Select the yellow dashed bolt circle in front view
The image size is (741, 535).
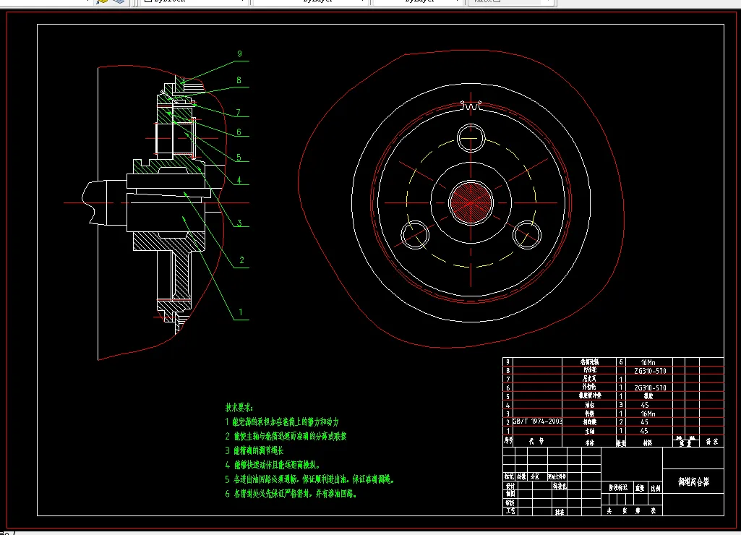(x=471, y=202)
